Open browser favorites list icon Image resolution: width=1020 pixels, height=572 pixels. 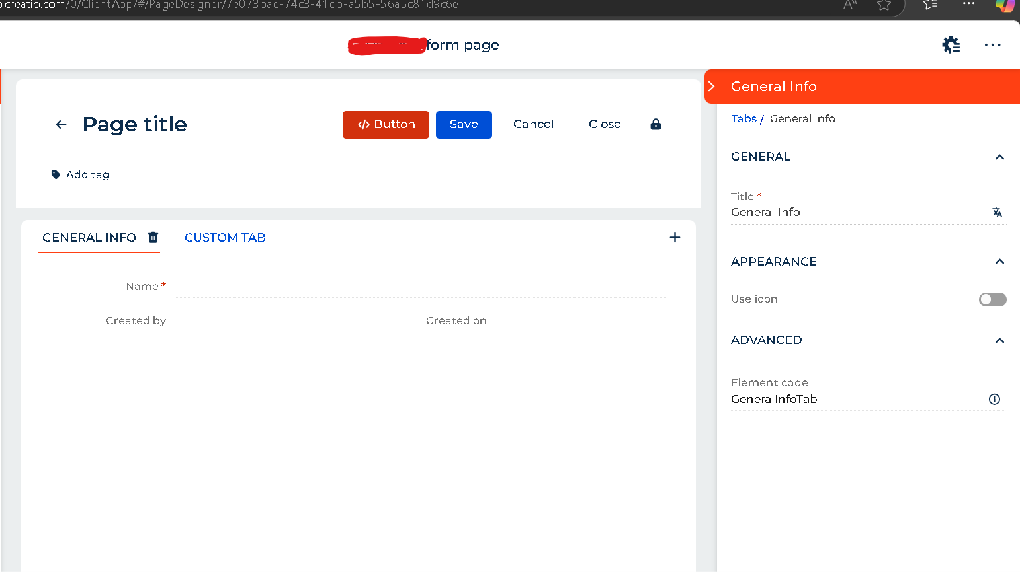[x=931, y=5]
